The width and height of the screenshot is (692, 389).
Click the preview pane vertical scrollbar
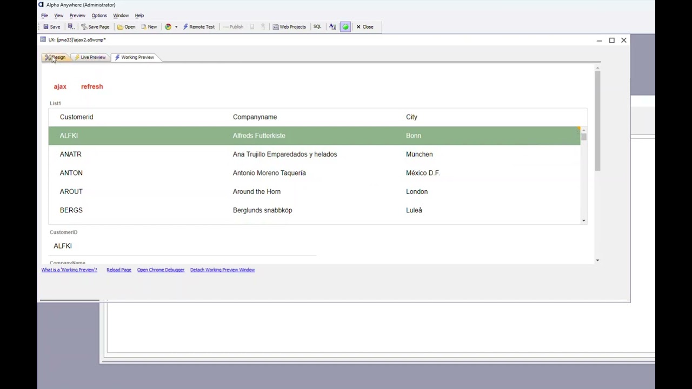pyautogui.click(x=597, y=121)
